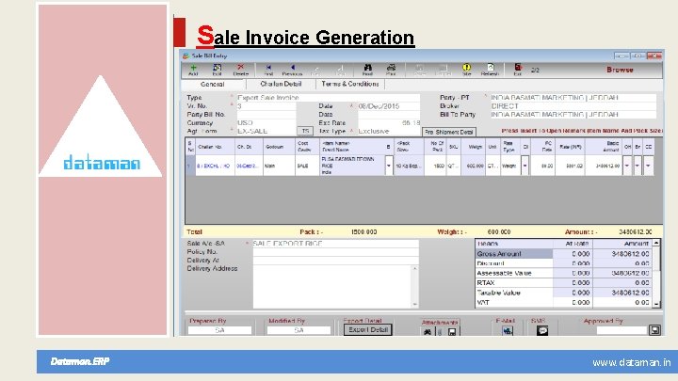Click the SMS icon
678x381 pixels.
tap(542, 331)
